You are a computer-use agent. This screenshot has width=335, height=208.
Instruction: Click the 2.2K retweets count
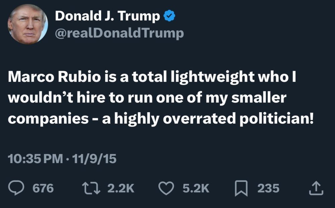tap(121, 188)
